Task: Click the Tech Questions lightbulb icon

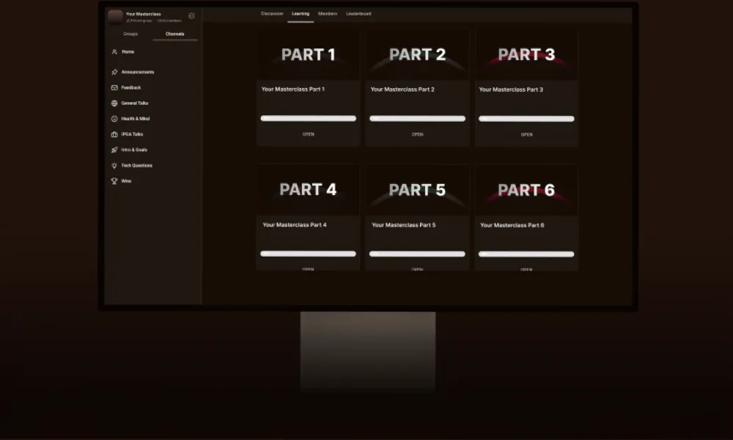Action: click(x=114, y=166)
